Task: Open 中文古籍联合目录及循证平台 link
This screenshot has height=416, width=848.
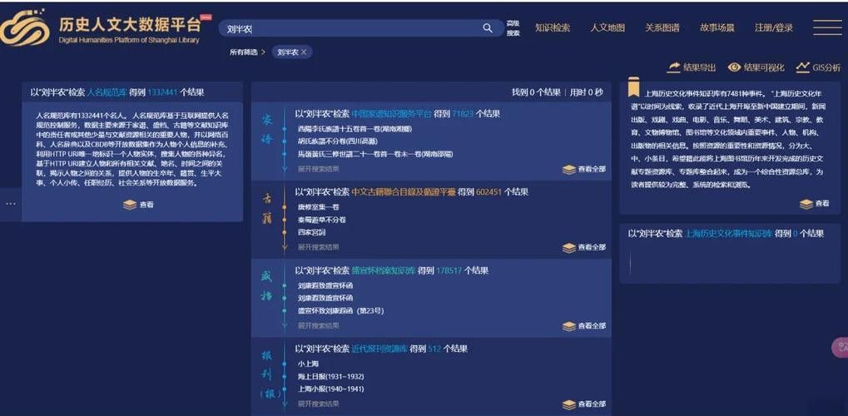Action: 404,192
